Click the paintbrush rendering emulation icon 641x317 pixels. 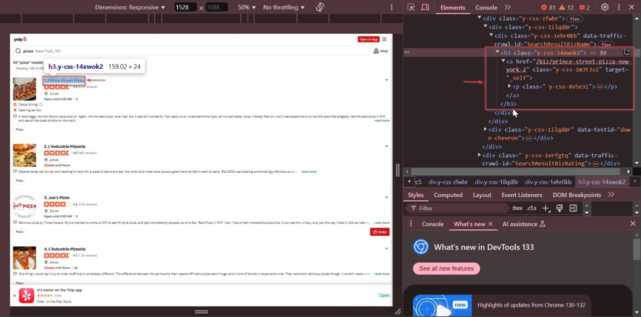(559, 208)
